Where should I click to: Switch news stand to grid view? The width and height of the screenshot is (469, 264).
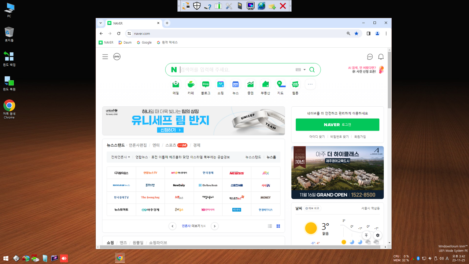[278, 226]
